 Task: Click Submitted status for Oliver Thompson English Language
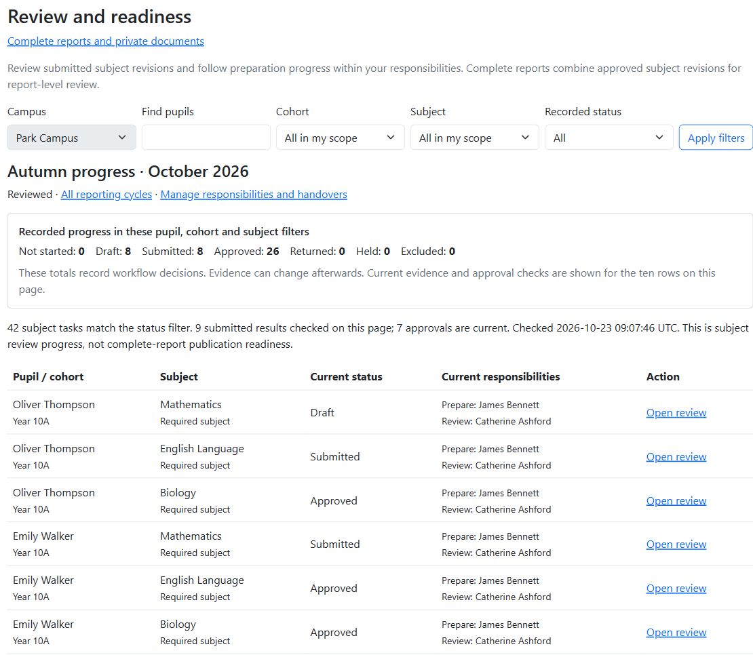[x=334, y=457]
